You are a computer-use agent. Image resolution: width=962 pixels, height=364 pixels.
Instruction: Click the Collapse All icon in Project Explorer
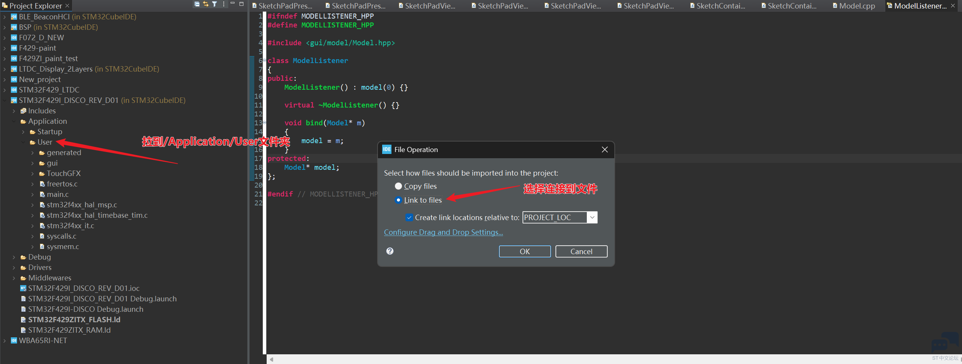197,4
